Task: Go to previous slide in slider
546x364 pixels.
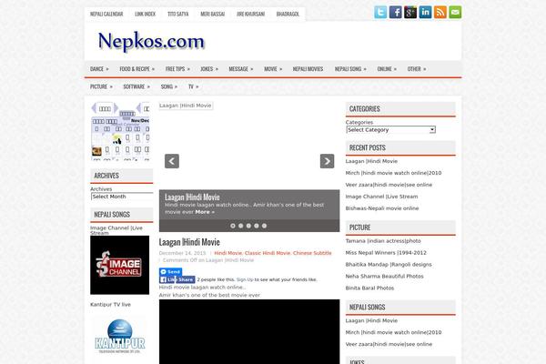Action: 172,161
